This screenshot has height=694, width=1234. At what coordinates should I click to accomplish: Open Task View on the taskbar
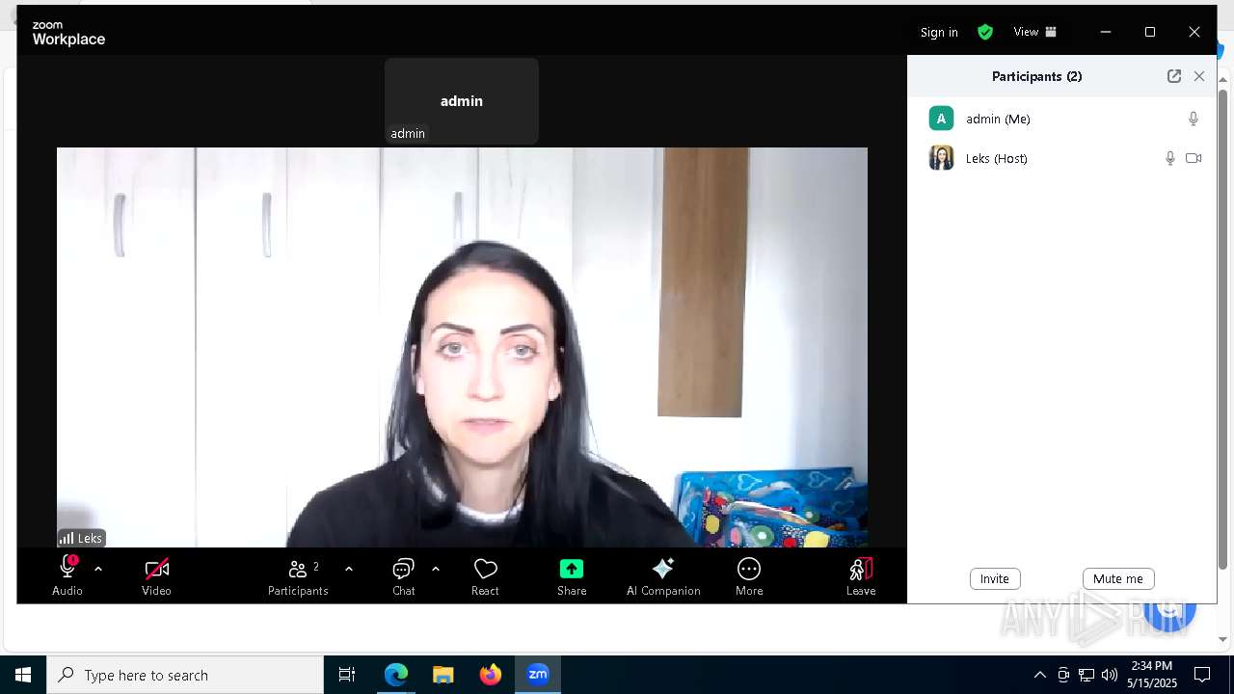click(347, 675)
